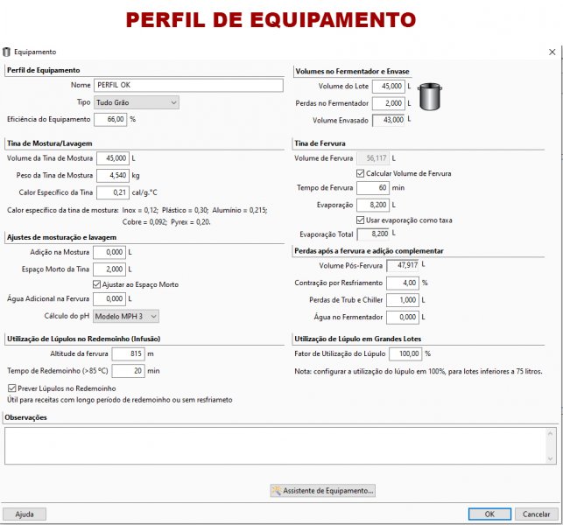Click Perdas no Fermentador field

389,104
